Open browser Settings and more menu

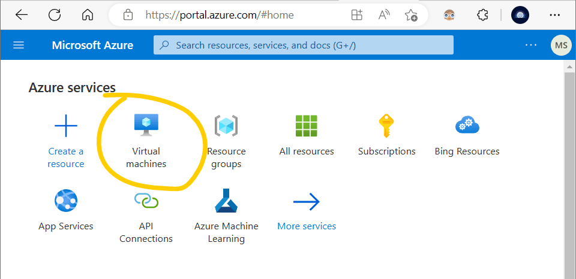coord(554,15)
